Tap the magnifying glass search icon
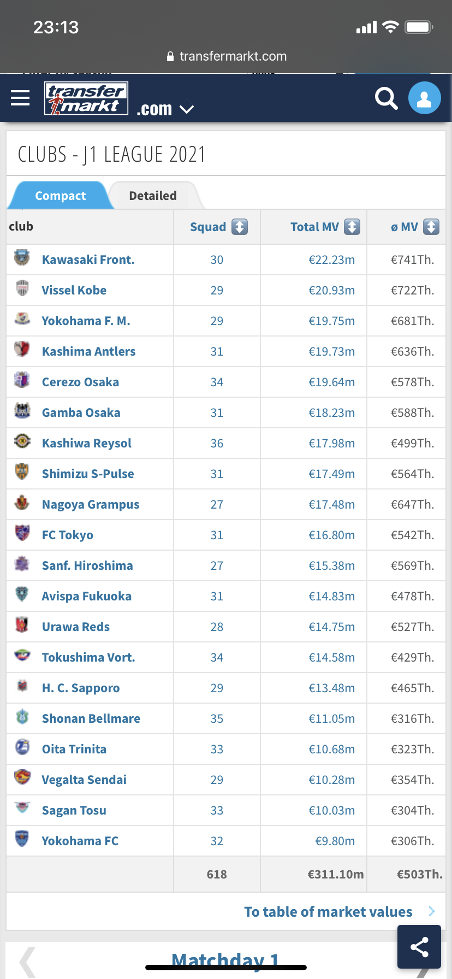Screen dimensions: 452x979 (x=386, y=98)
